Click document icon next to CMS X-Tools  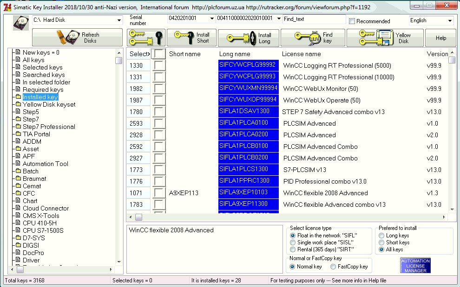pyautogui.click(x=18, y=215)
